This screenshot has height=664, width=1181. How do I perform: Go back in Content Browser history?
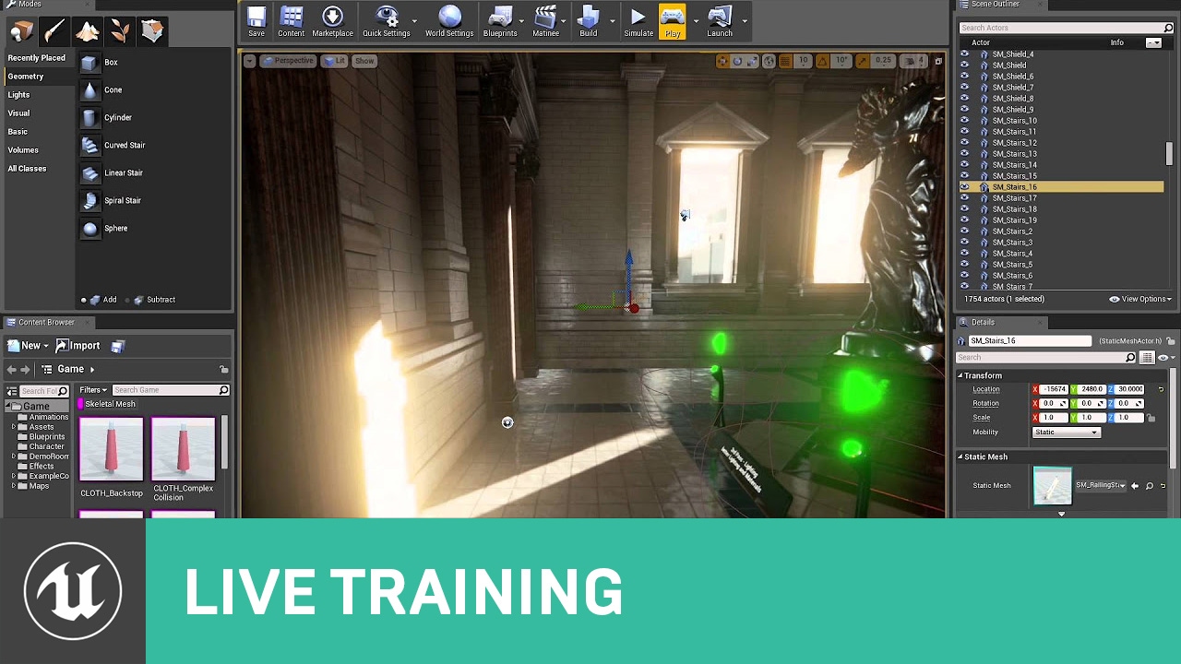point(11,369)
